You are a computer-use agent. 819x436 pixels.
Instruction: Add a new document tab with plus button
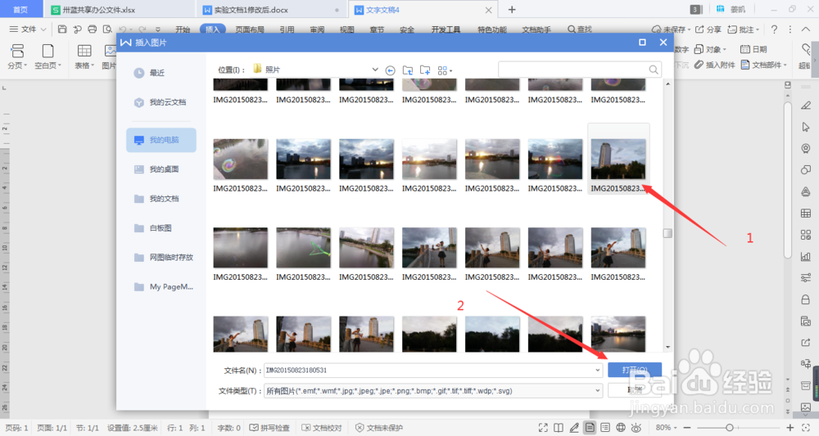[x=512, y=9]
